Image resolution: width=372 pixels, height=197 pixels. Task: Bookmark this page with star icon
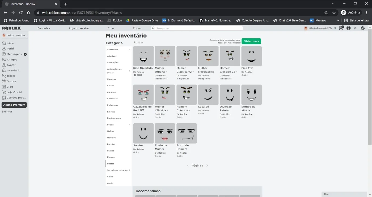334,13
